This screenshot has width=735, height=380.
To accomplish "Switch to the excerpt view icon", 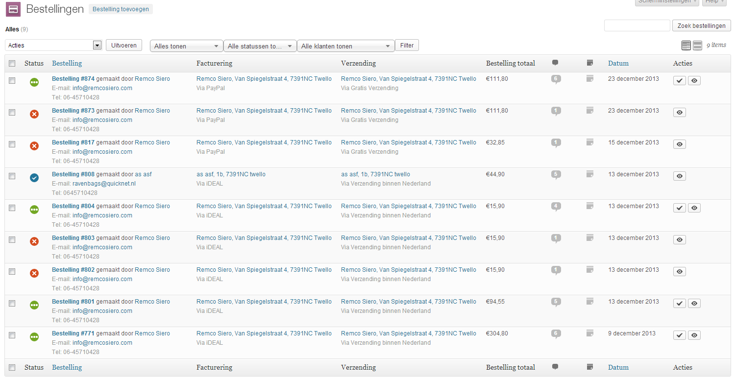I will [x=697, y=46].
